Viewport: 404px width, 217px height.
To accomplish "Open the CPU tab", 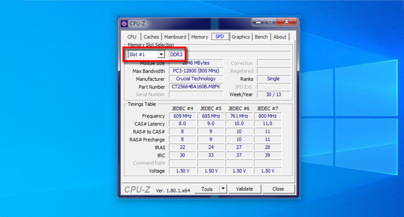I will point(132,37).
